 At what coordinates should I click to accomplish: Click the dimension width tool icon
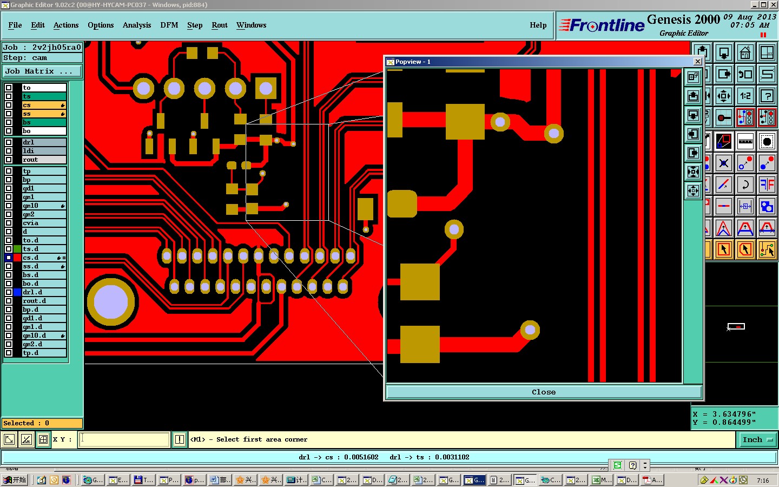coord(745,206)
